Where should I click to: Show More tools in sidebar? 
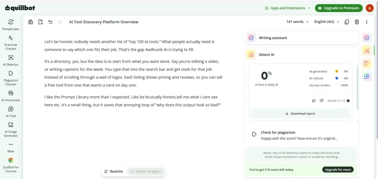[11, 147]
